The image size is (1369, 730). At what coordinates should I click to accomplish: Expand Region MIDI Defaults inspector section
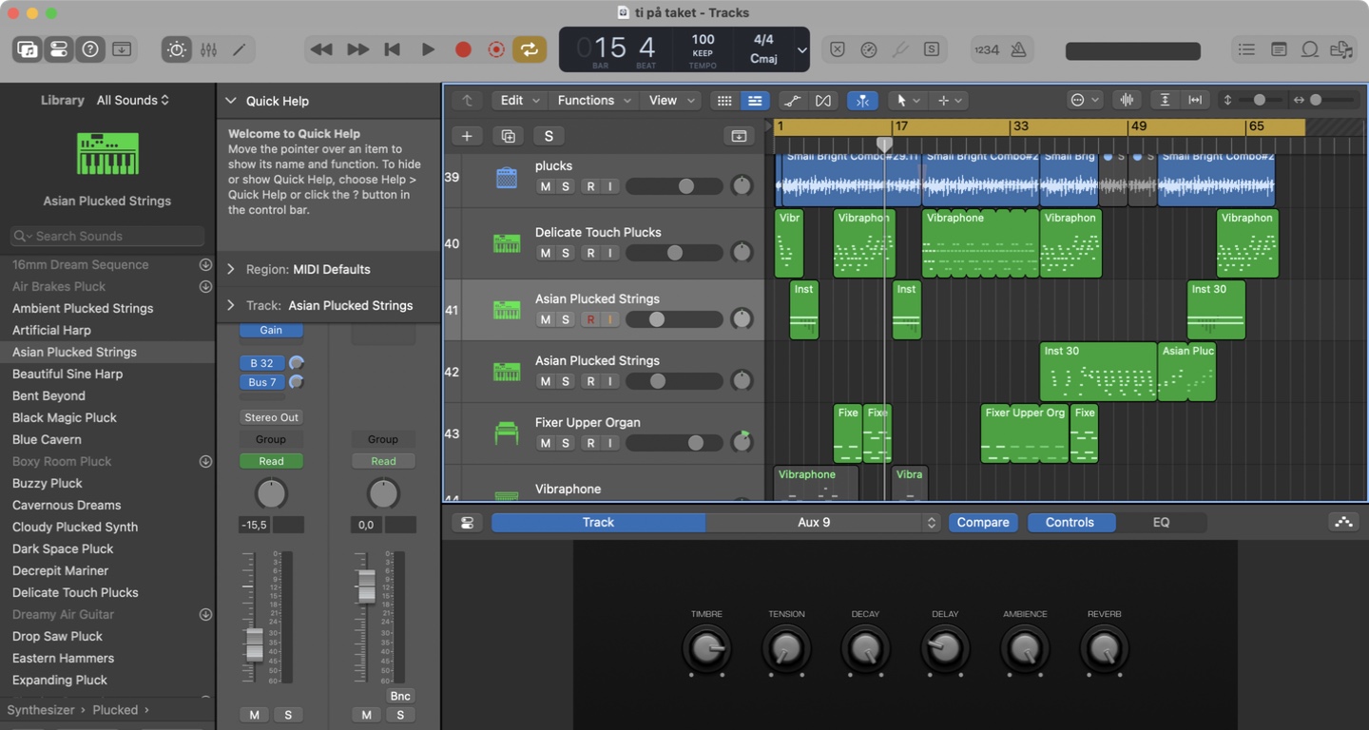pyautogui.click(x=231, y=269)
